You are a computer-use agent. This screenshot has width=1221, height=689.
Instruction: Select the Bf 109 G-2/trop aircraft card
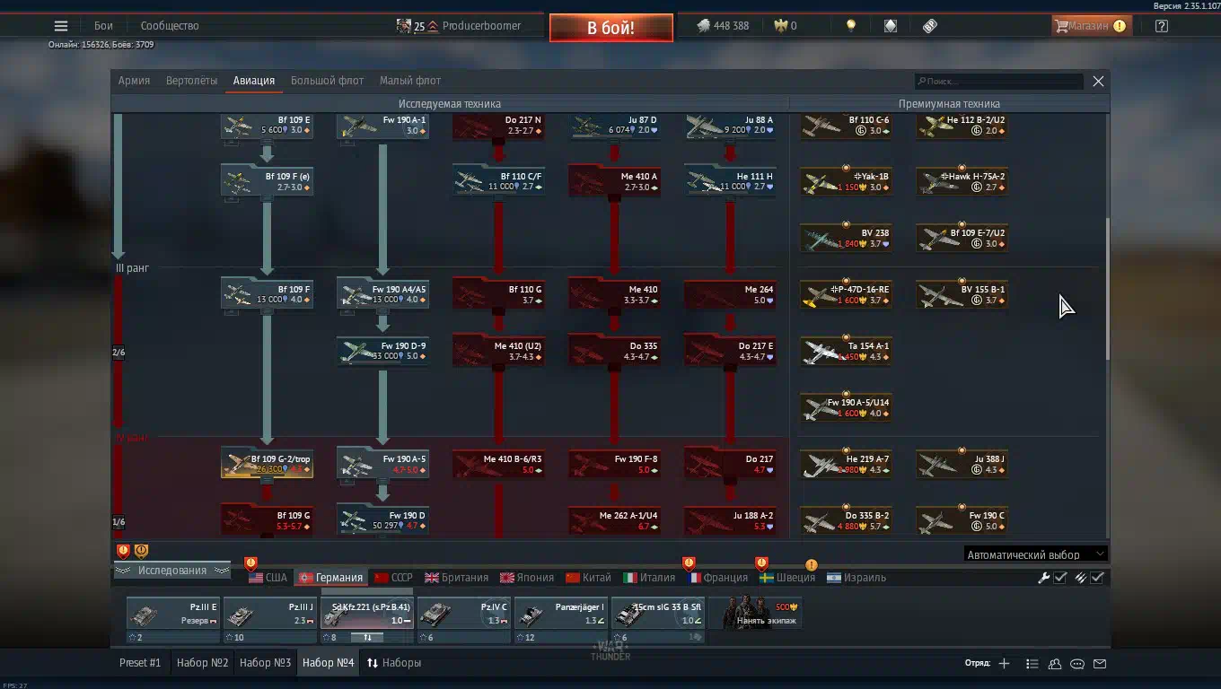pyautogui.click(x=267, y=464)
